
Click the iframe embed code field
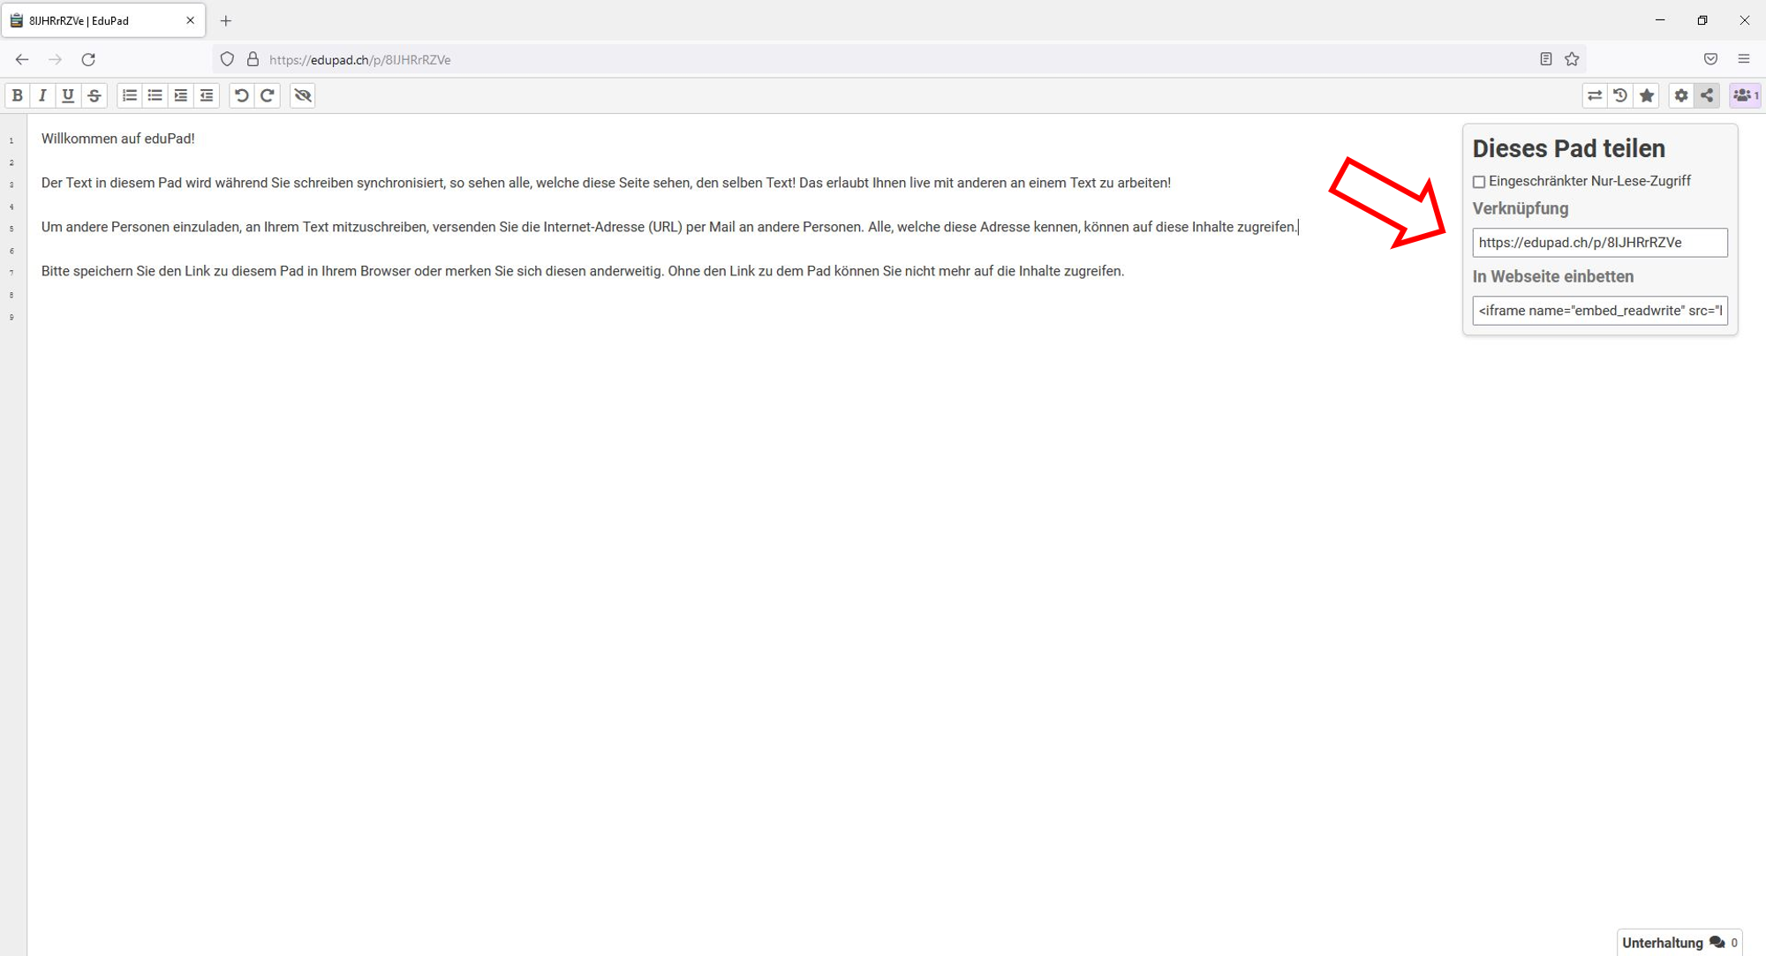pos(1599,311)
